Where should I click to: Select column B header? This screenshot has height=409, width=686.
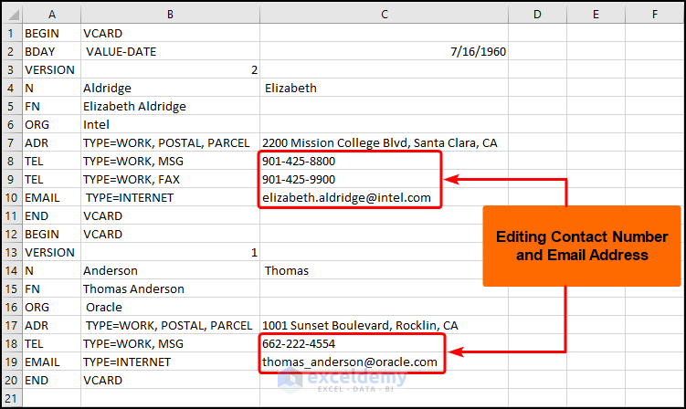point(170,15)
